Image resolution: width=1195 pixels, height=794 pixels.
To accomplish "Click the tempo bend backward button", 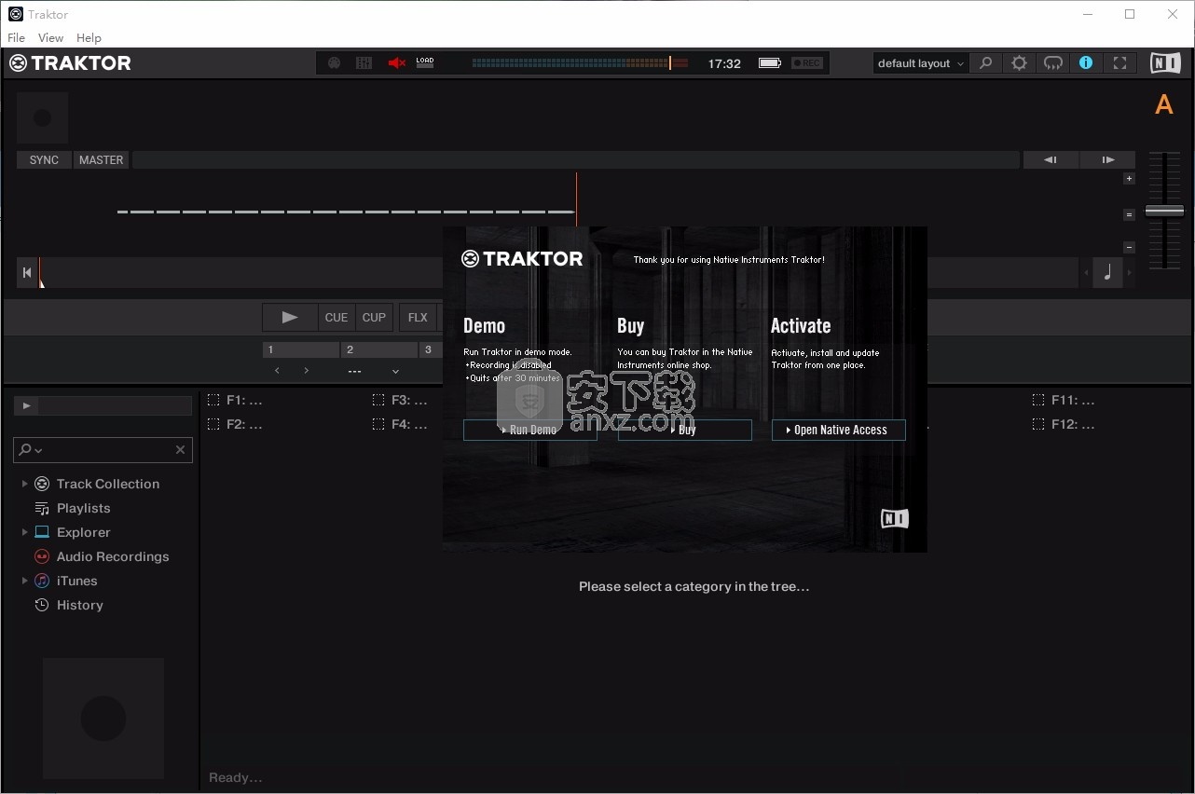I will 1051,160.
